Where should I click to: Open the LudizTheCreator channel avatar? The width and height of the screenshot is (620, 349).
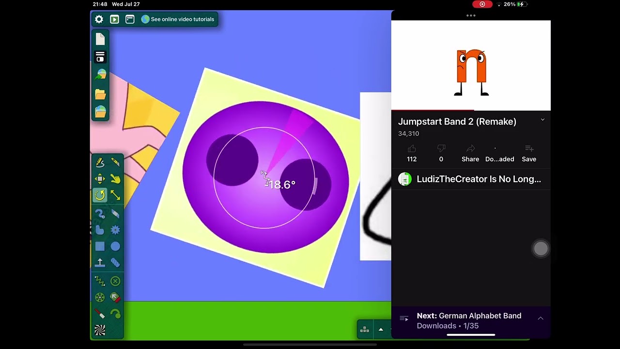tap(405, 179)
